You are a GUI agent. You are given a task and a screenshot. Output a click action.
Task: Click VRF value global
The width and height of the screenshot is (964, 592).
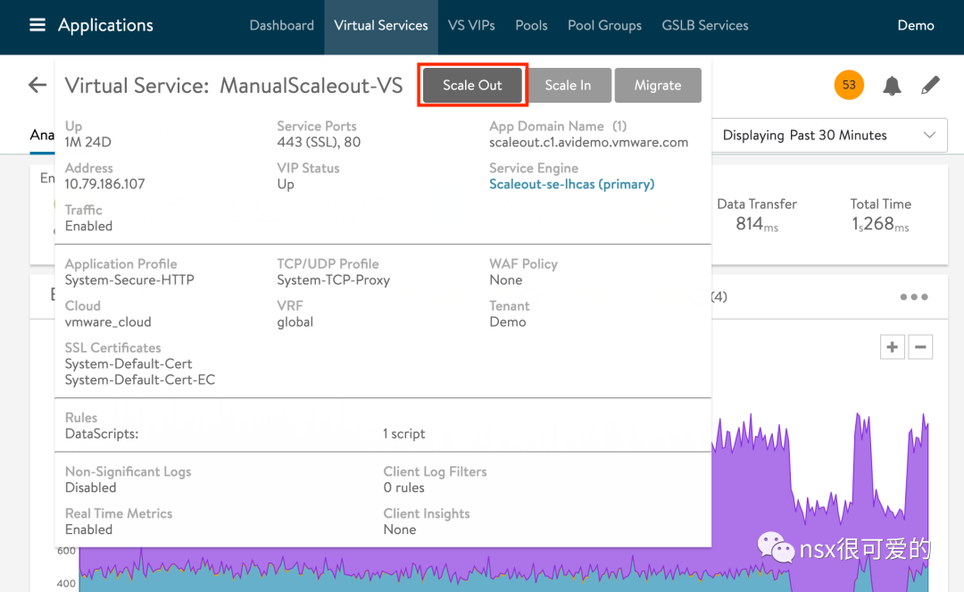pos(295,321)
